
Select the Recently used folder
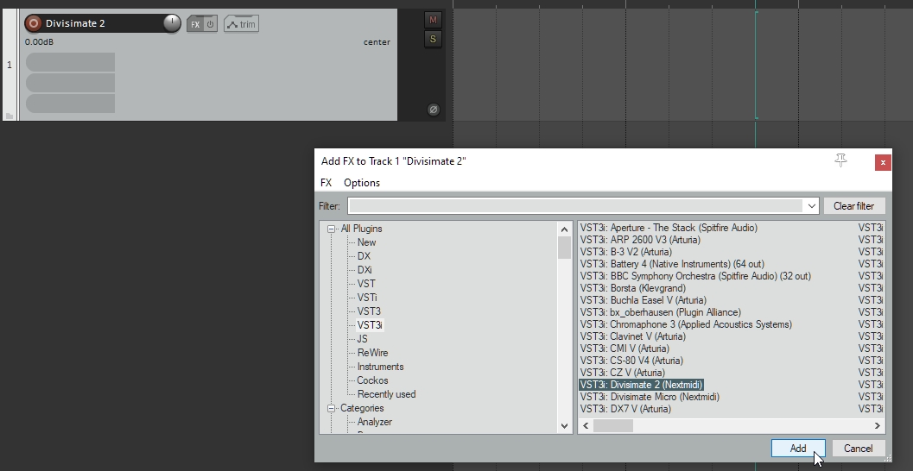click(x=387, y=394)
